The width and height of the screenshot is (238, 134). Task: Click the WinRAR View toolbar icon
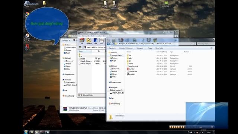(x=102, y=41)
